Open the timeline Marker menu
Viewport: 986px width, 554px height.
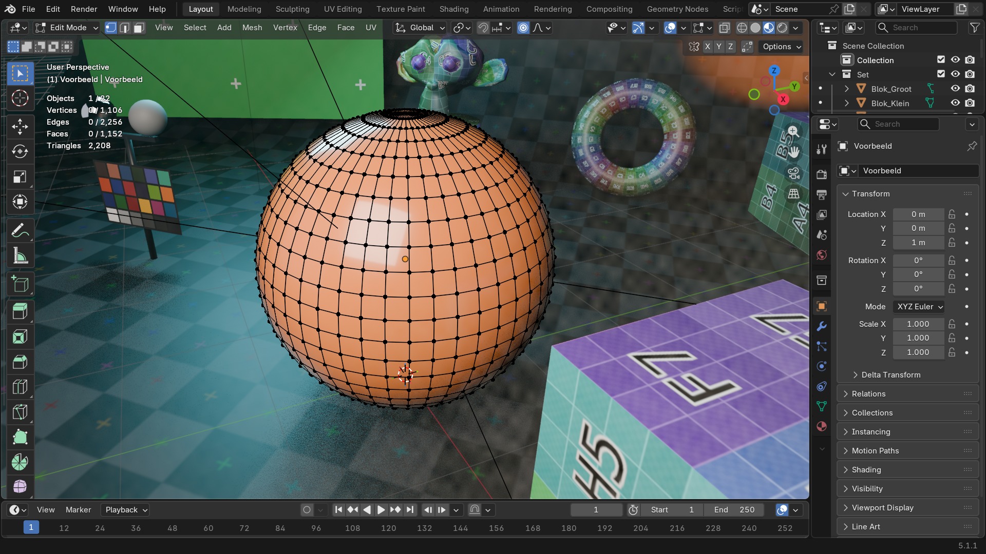pyautogui.click(x=78, y=510)
